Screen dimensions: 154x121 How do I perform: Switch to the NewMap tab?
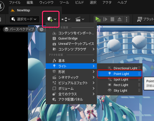point(23,10)
